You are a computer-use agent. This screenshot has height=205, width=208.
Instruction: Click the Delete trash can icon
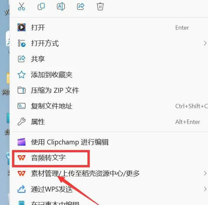coord(100,7)
